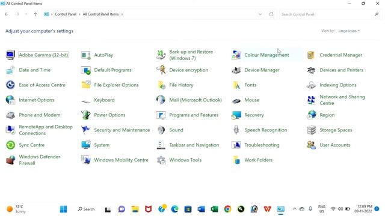The width and height of the screenshot is (385, 216).
Task: Launch Google Chrome from taskbar
Action: point(227,209)
